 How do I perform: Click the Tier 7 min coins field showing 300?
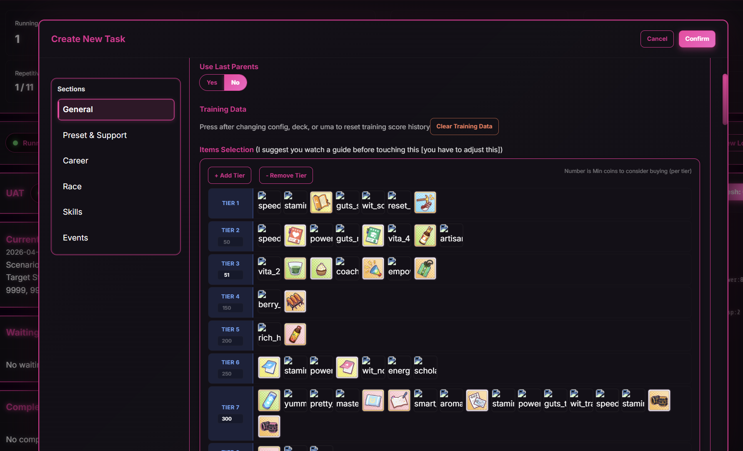click(x=230, y=418)
